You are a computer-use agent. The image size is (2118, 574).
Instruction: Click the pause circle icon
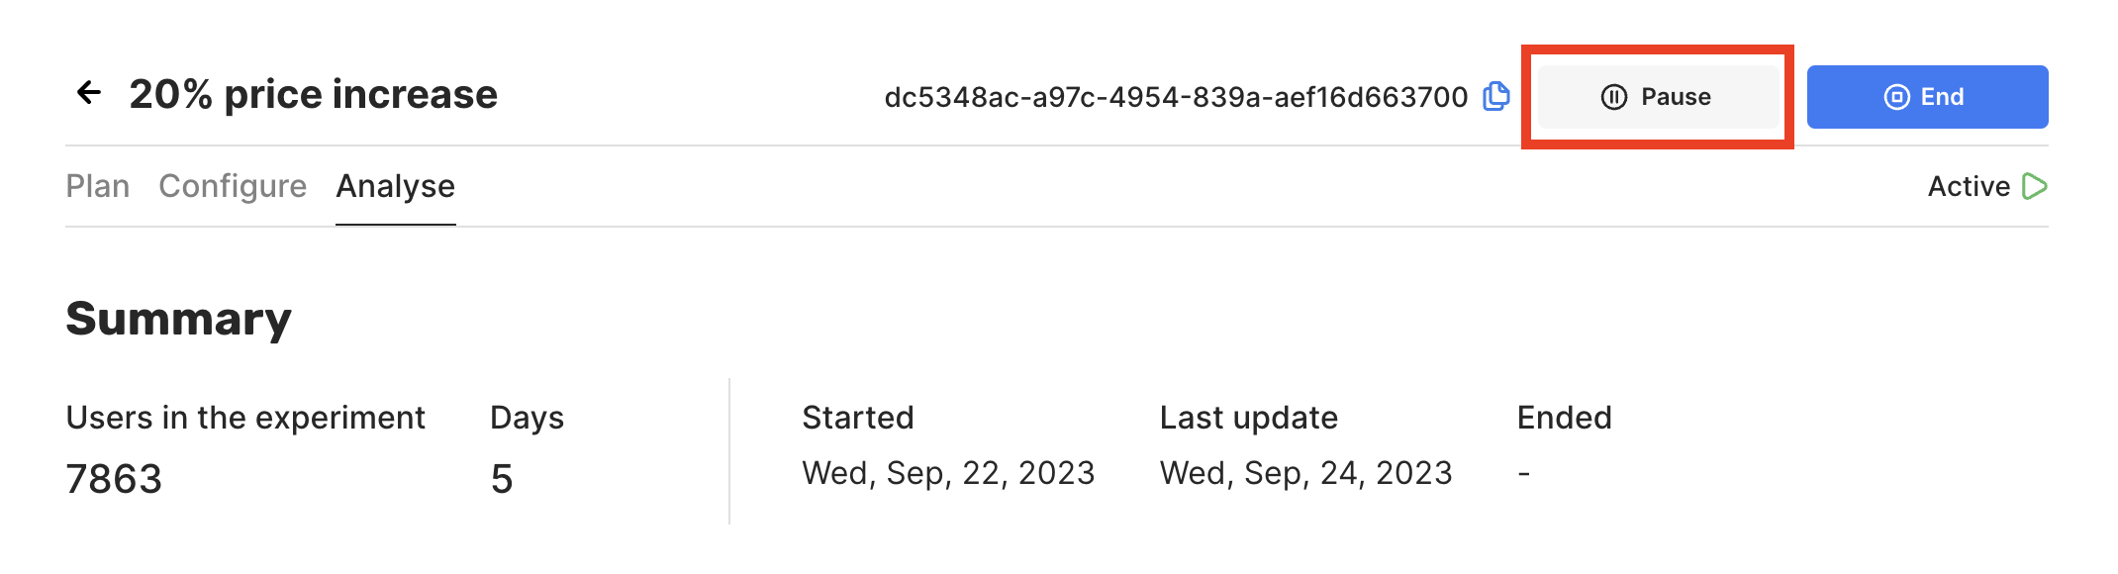1614,97
